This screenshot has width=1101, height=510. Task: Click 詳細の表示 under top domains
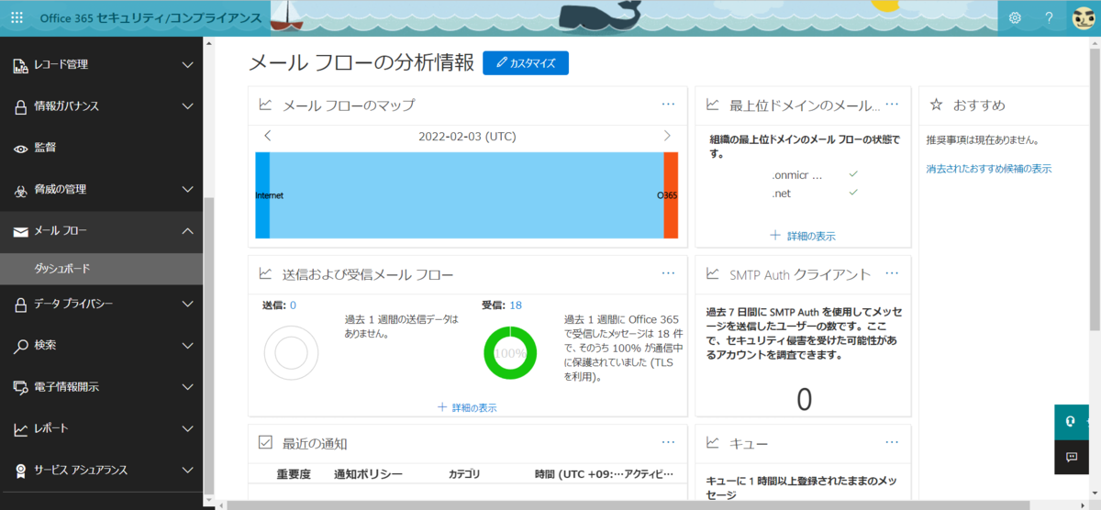pos(803,236)
